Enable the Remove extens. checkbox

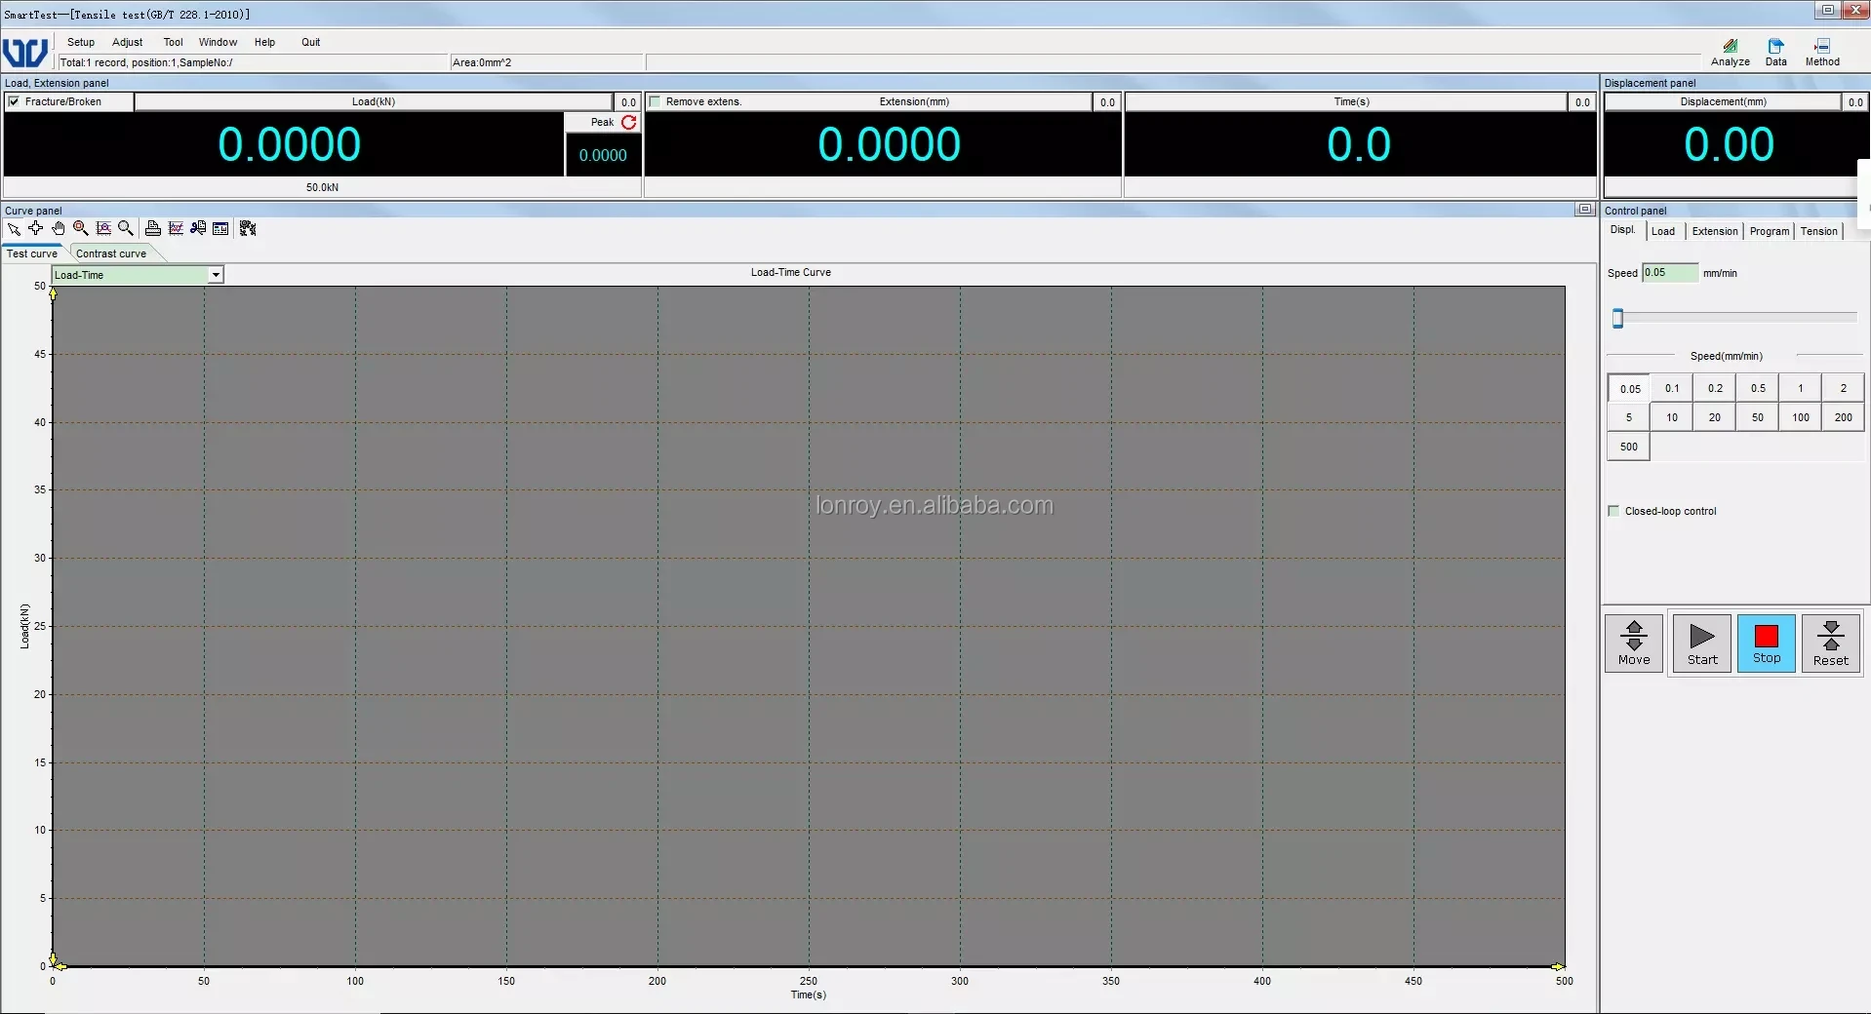coord(656,101)
